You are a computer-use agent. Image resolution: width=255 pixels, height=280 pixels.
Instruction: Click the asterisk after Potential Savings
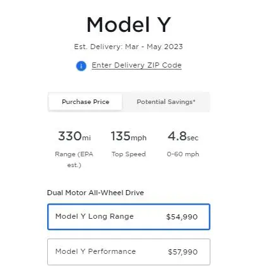pyautogui.click(x=194, y=101)
